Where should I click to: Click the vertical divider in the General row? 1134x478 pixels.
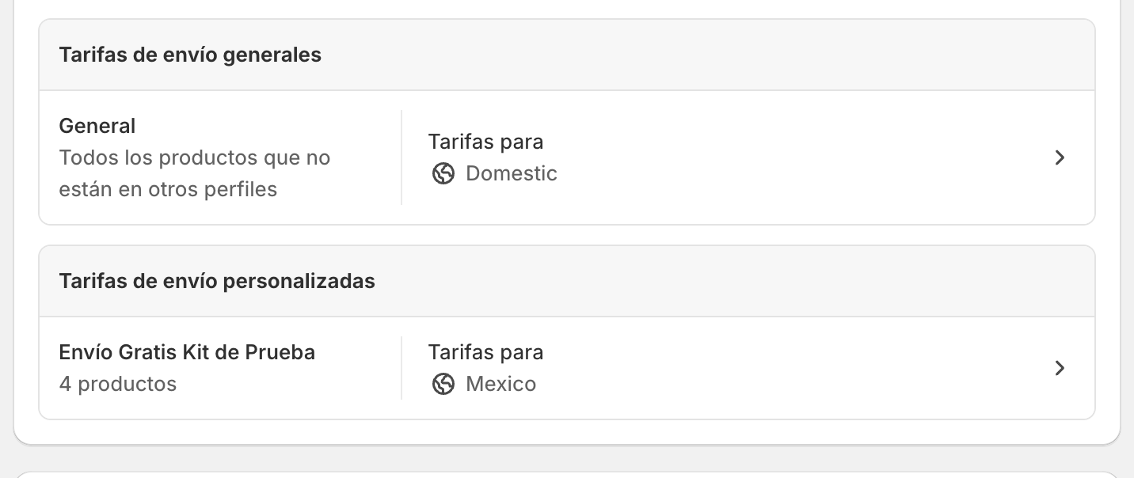coord(401,157)
